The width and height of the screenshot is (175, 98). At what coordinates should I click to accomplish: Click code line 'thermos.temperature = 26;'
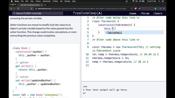110,58
